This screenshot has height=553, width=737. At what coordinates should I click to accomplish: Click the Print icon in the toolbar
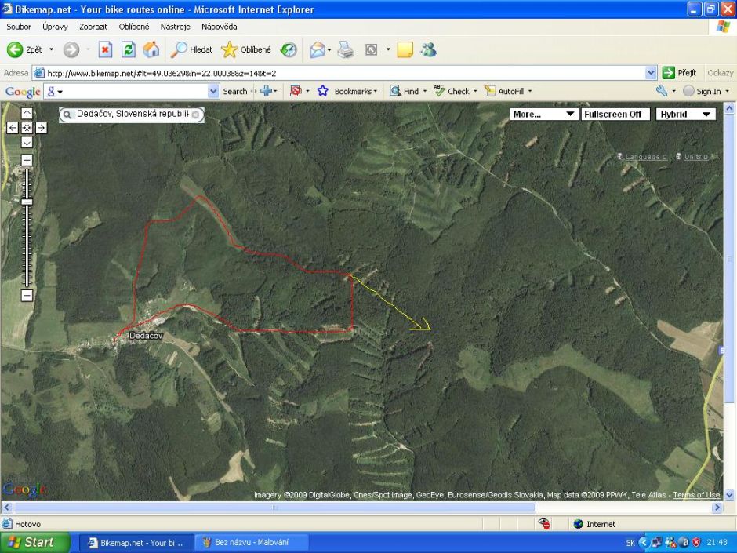346,49
